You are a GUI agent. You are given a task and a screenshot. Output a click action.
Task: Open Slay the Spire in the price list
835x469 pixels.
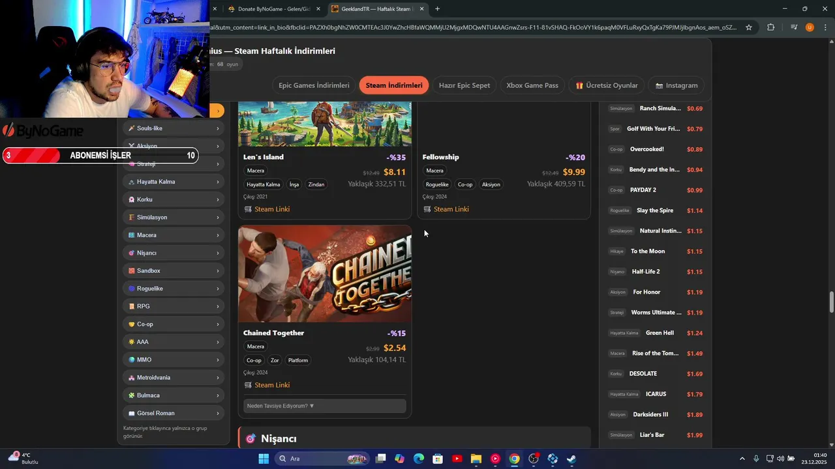[655, 210]
